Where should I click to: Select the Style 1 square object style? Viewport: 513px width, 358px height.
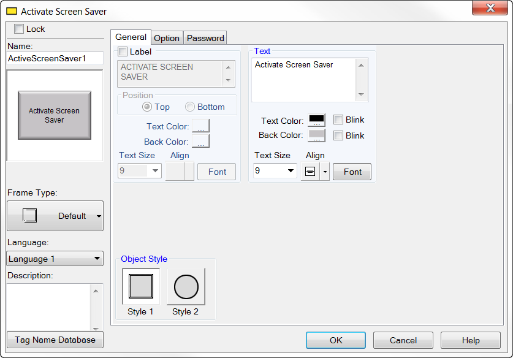click(x=141, y=287)
